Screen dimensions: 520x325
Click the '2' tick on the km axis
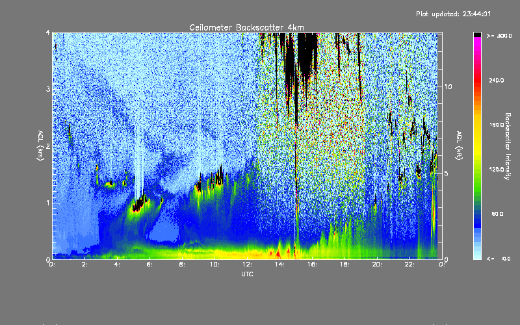(x=48, y=146)
